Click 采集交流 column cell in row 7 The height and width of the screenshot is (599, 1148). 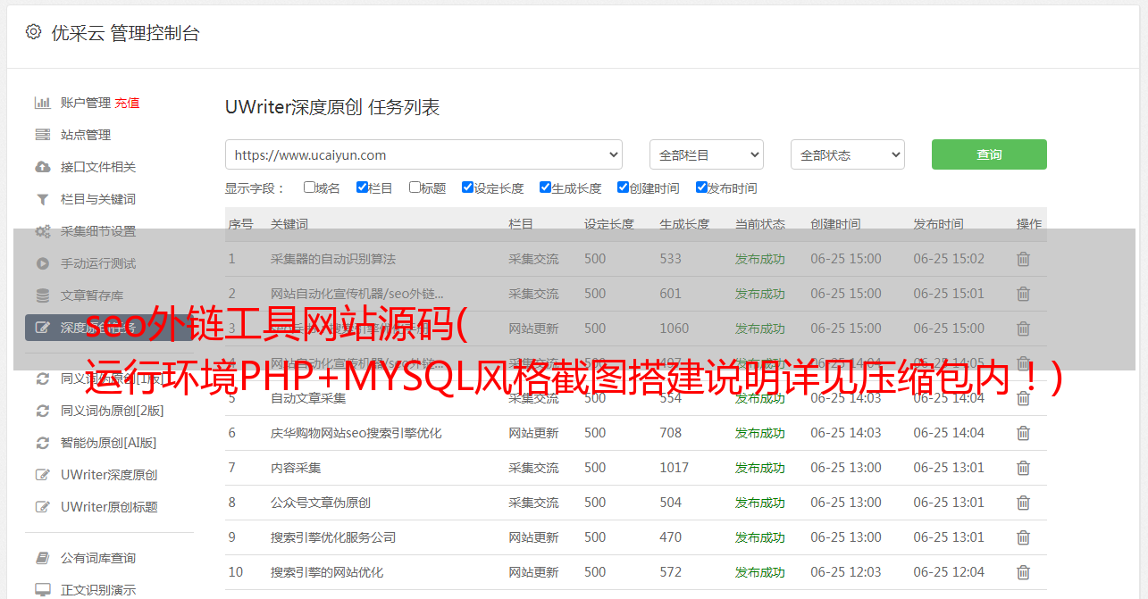(x=533, y=468)
